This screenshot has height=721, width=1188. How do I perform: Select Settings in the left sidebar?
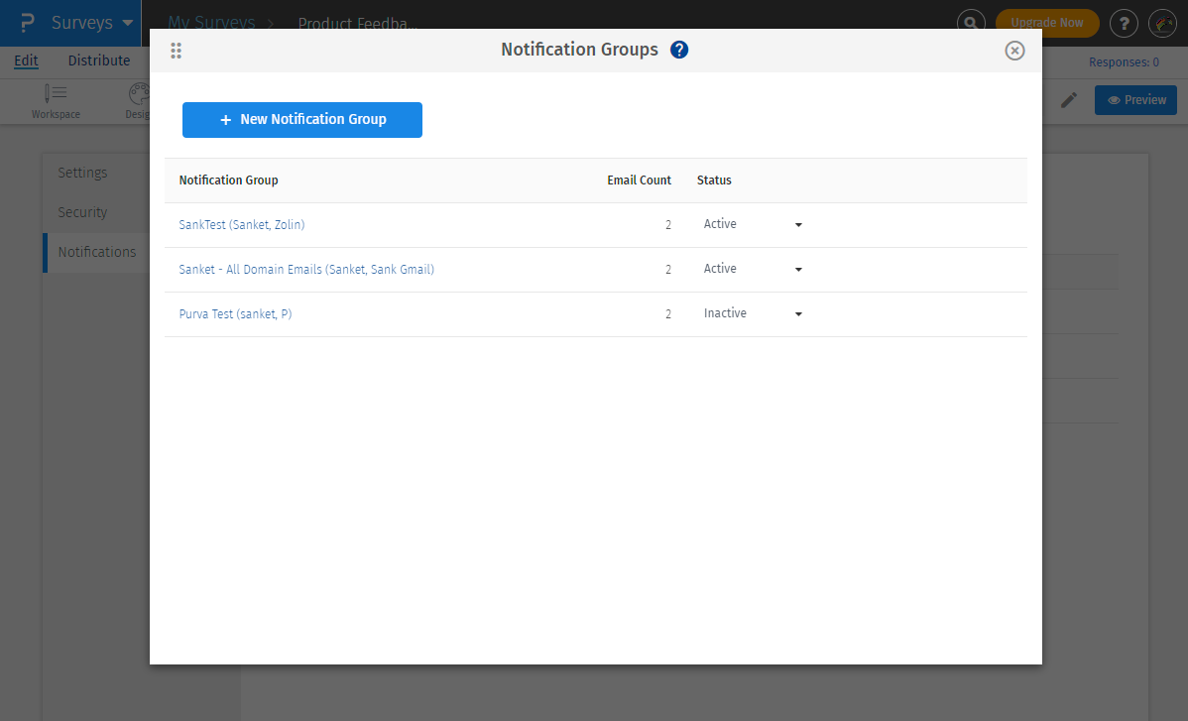pos(82,173)
